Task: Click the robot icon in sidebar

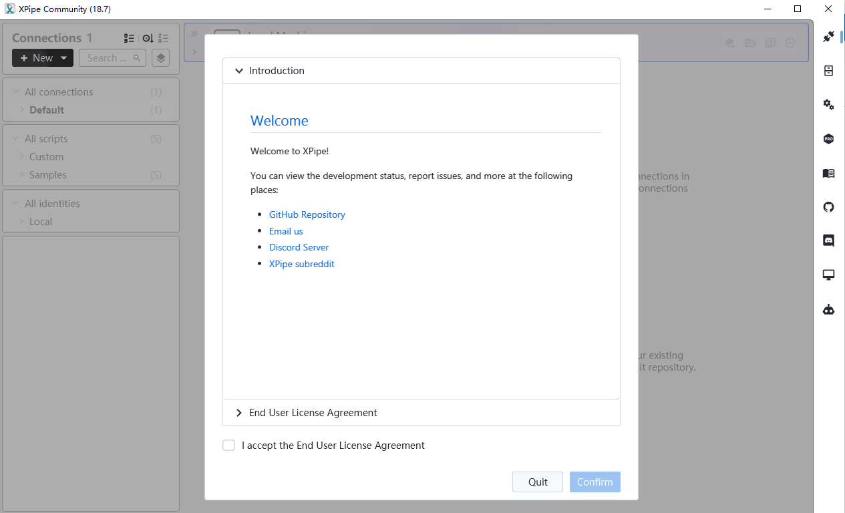Action: coord(828,309)
